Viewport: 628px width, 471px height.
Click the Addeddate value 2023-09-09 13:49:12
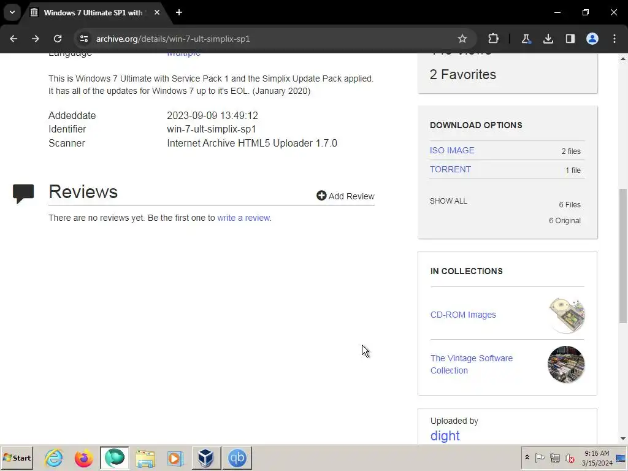click(x=212, y=116)
